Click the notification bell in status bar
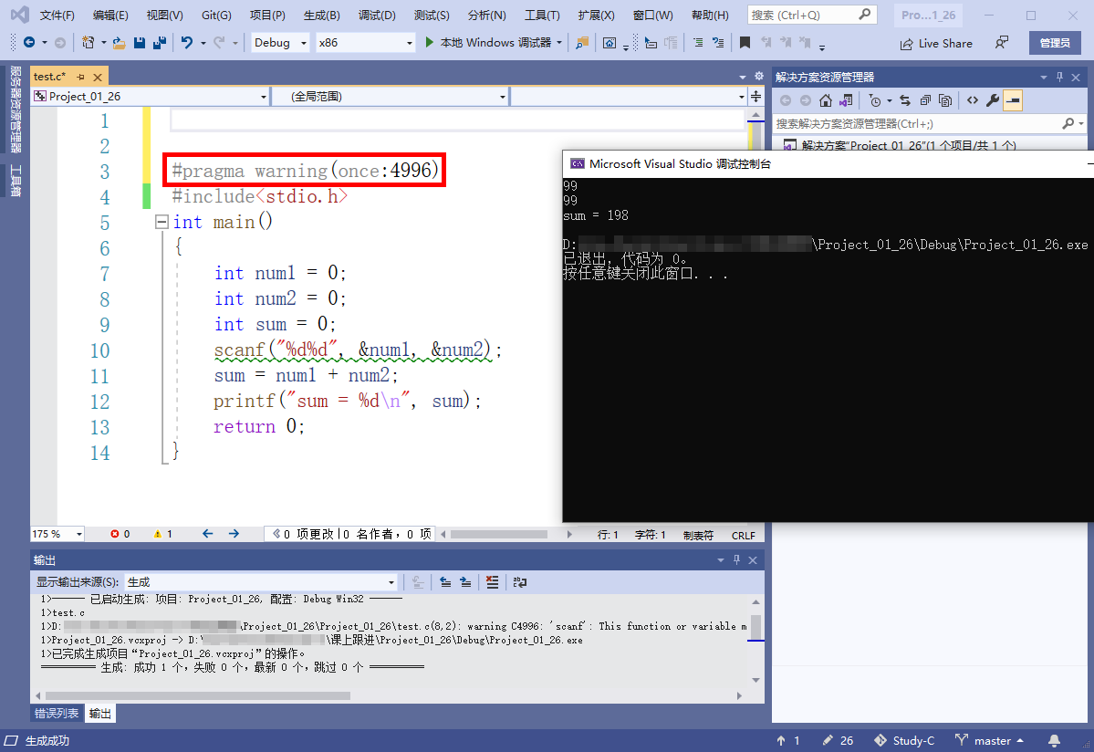 1054,740
